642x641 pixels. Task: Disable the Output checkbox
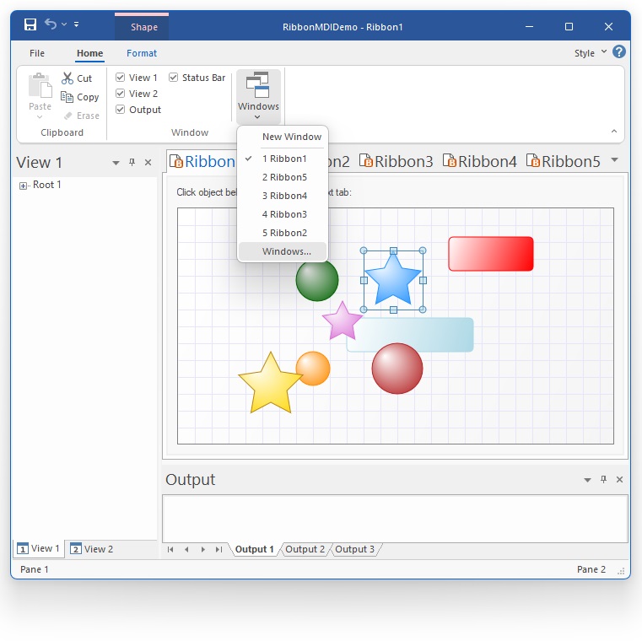(x=121, y=110)
